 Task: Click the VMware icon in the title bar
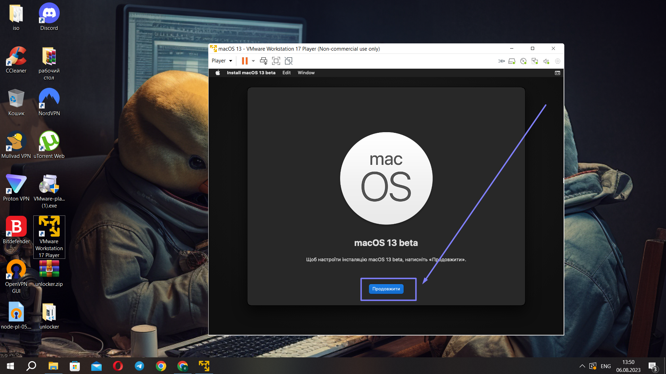(213, 49)
